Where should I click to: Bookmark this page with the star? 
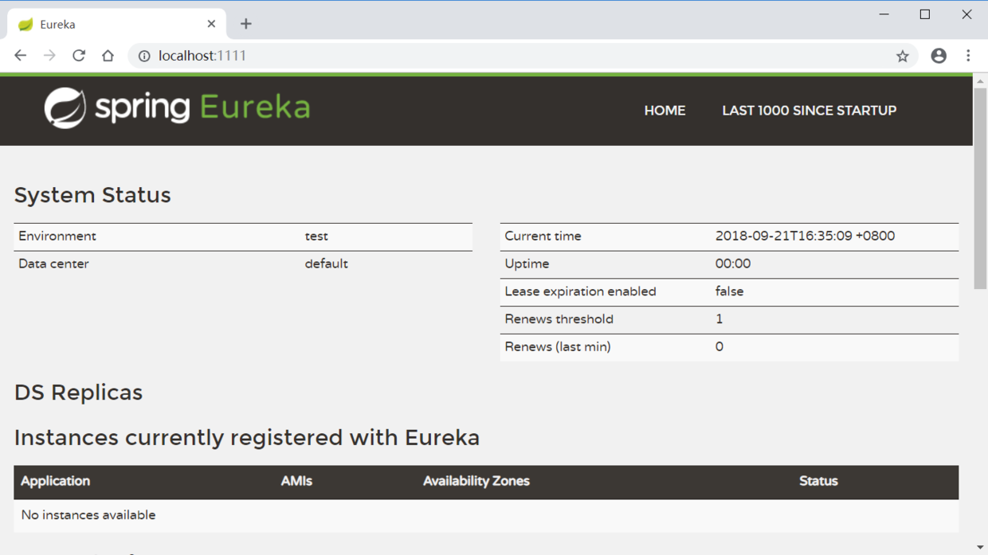tap(902, 56)
